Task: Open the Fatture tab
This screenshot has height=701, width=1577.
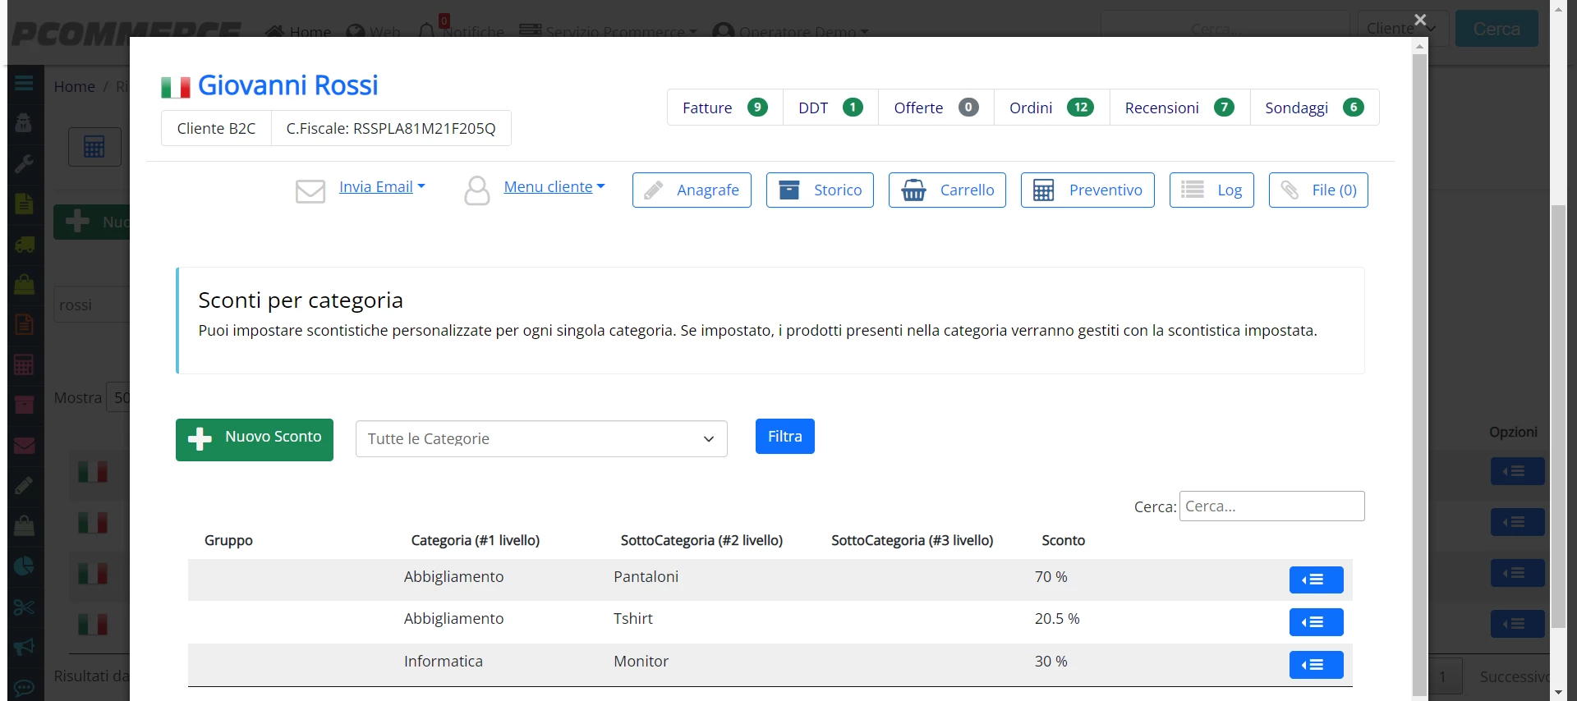Action: point(724,108)
